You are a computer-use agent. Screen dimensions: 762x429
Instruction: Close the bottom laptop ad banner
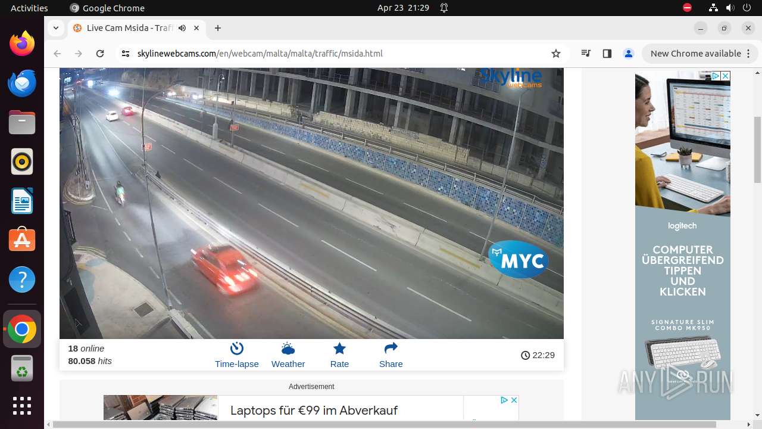[514, 400]
